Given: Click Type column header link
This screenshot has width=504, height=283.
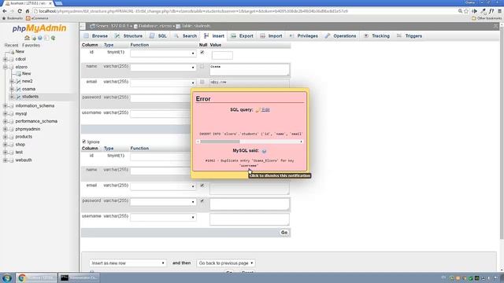Looking at the screenshot, I should 109,45.
